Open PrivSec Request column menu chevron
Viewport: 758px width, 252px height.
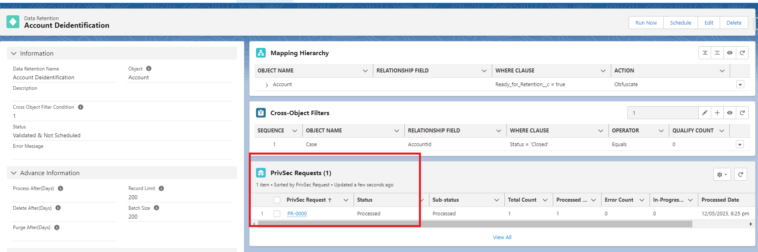tap(346, 200)
